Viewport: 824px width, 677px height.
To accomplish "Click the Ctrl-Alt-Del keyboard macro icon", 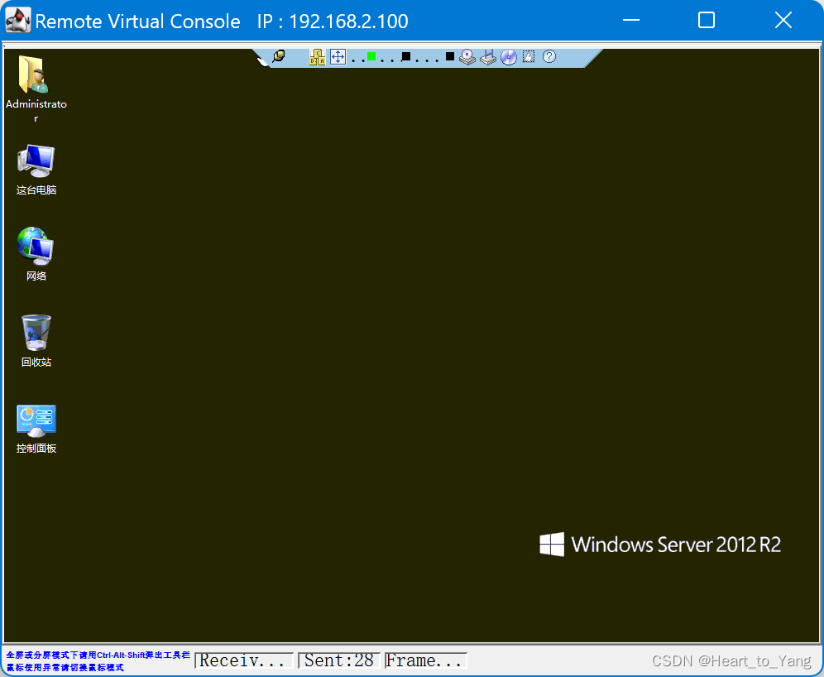I will pyautogui.click(x=316, y=56).
